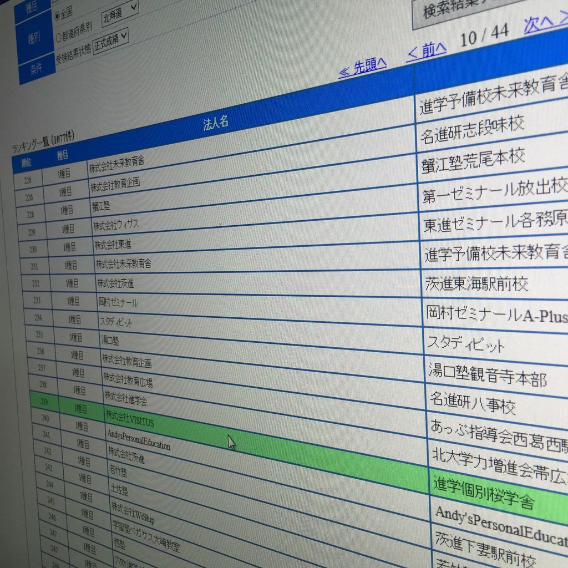The image size is (568, 568).
Task: Click 株式会社茨進 in rank 232 row
Action: [x=115, y=283]
